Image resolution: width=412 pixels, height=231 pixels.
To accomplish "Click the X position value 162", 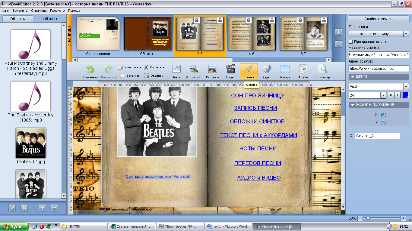I will click(x=383, y=115).
